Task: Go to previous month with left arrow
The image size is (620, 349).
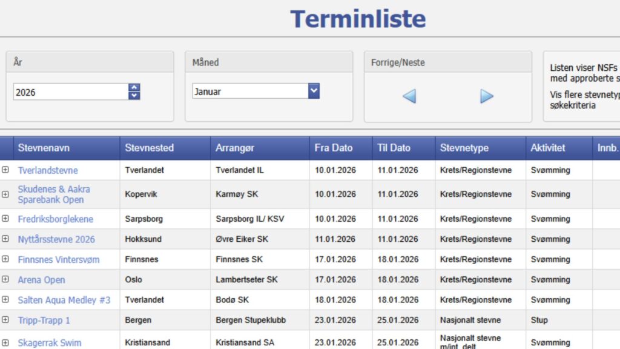Action: pos(409,96)
